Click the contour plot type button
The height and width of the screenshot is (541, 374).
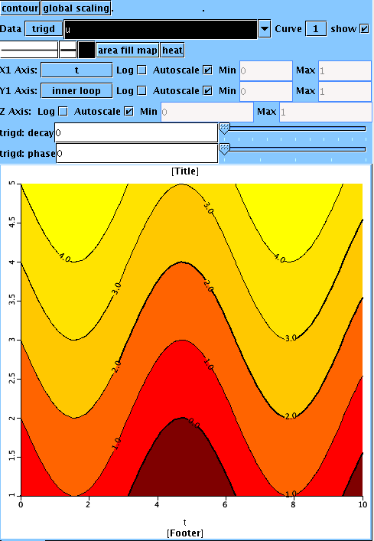20,8
